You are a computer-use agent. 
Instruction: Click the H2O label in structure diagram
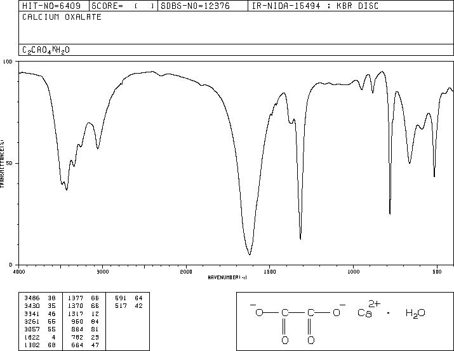click(415, 314)
